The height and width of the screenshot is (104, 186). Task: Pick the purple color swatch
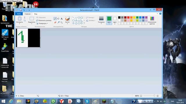146,17
